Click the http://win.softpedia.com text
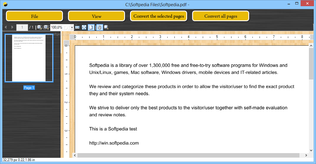 click(114, 143)
